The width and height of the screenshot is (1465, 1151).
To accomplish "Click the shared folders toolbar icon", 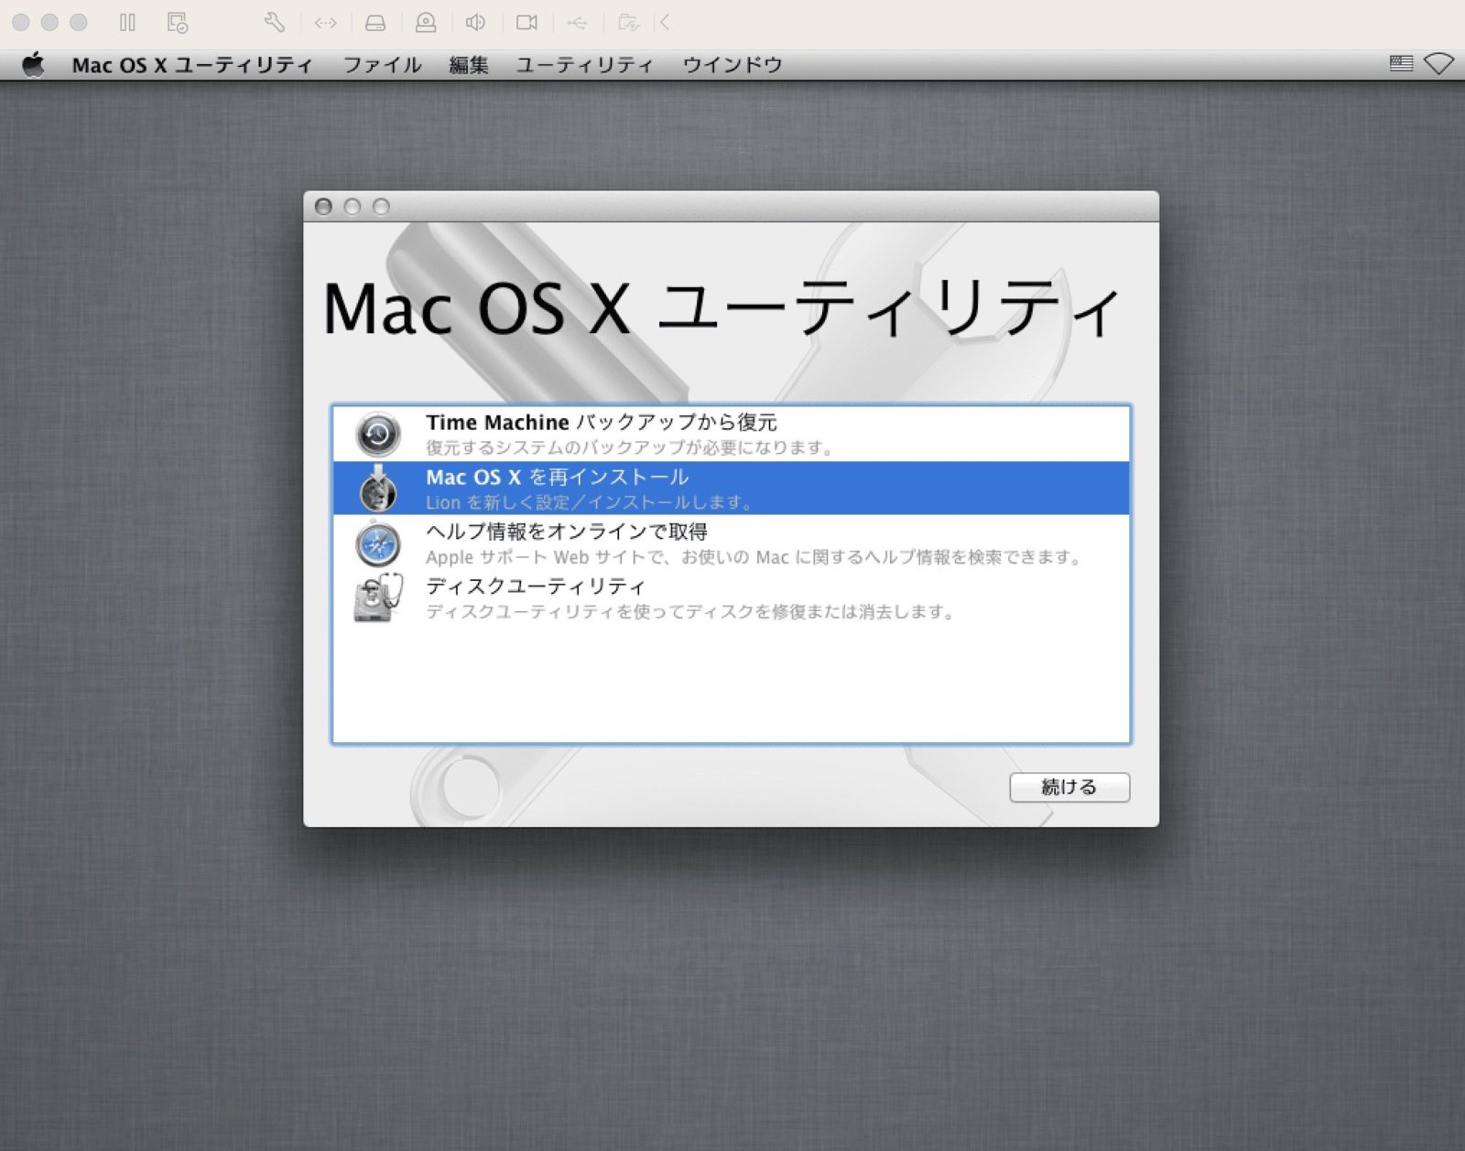I will [x=628, y=22].
